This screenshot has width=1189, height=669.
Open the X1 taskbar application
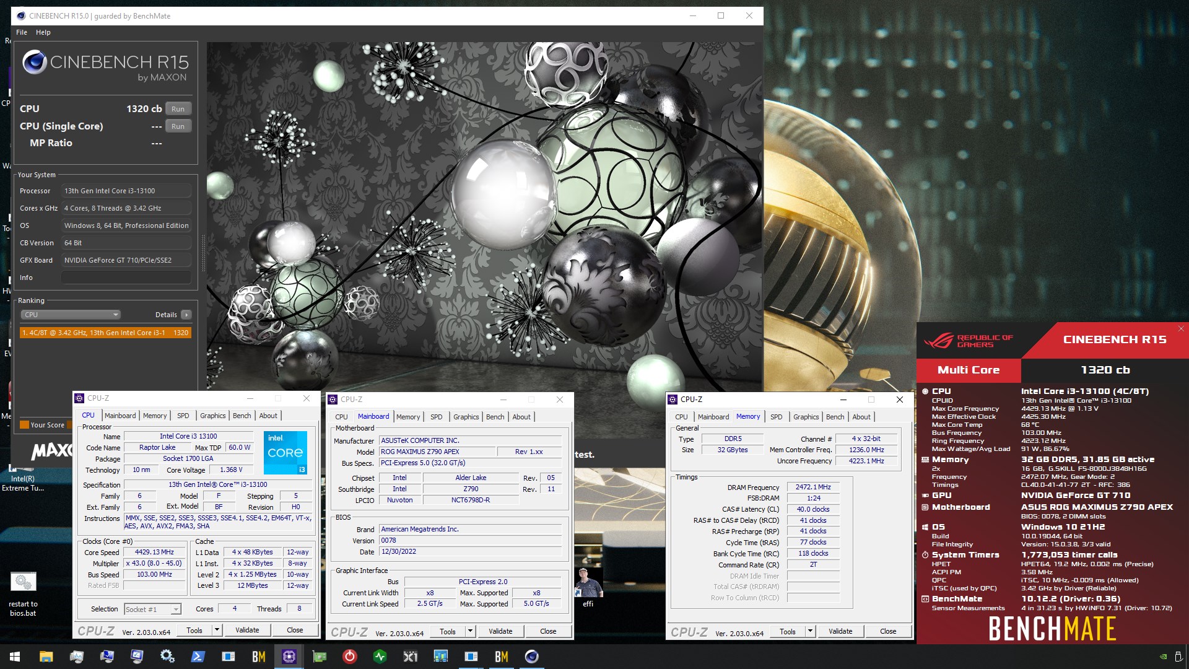[410, 657]
